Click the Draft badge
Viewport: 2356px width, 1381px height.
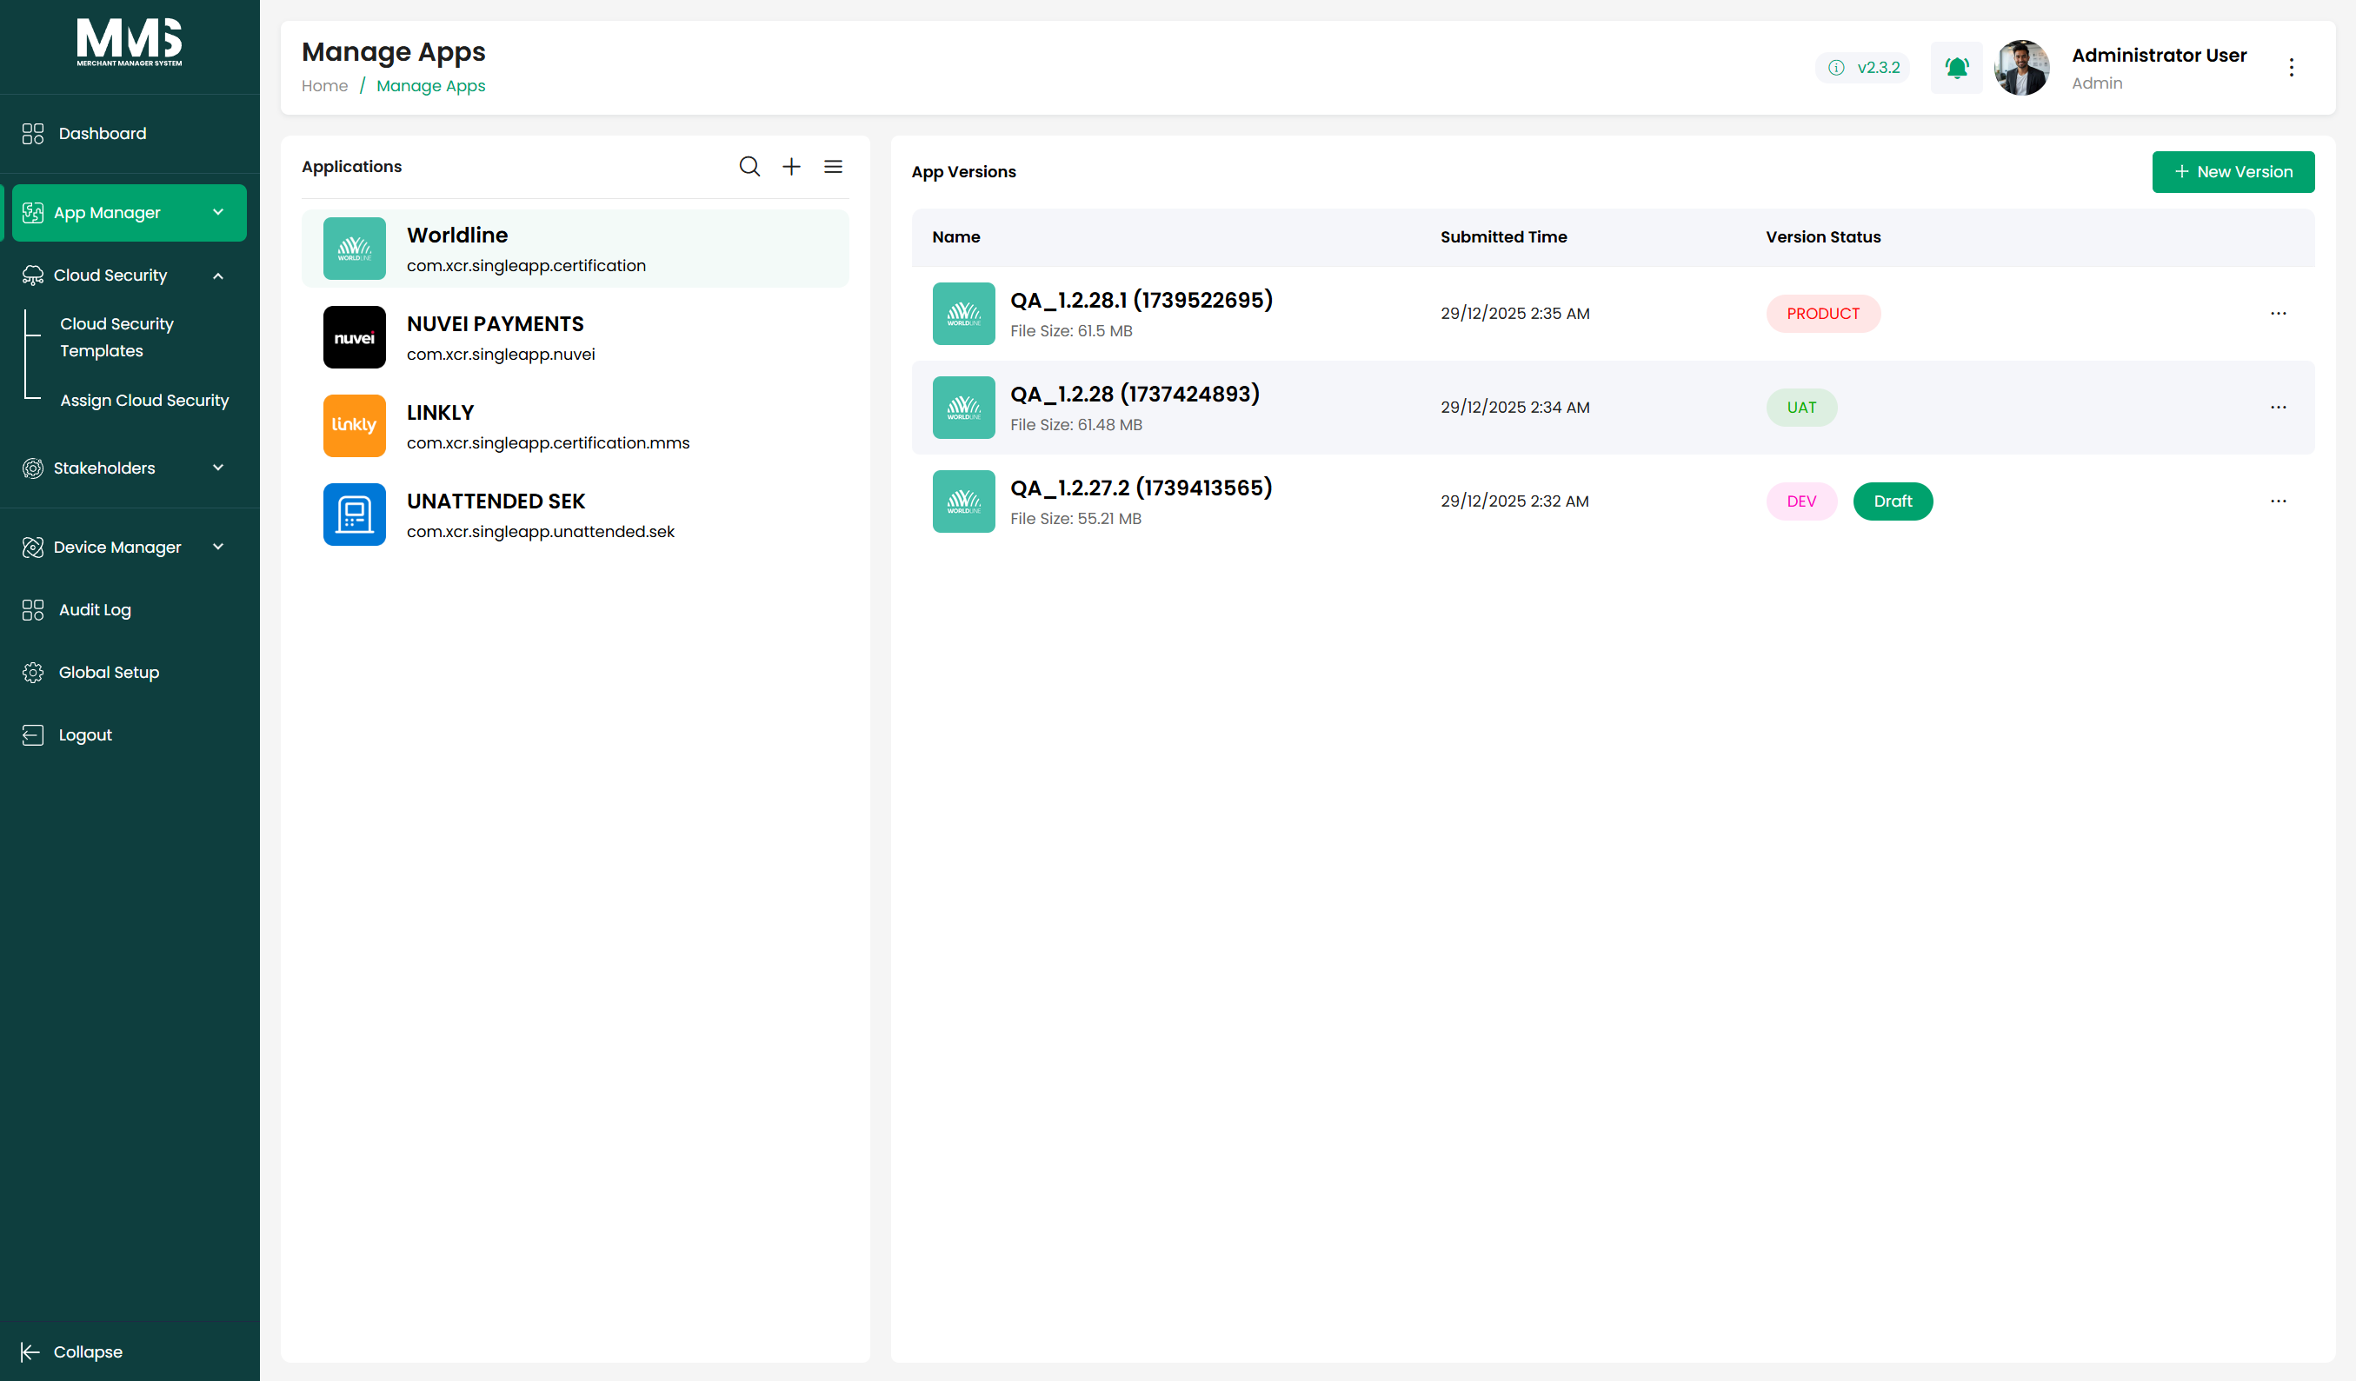1893,501
